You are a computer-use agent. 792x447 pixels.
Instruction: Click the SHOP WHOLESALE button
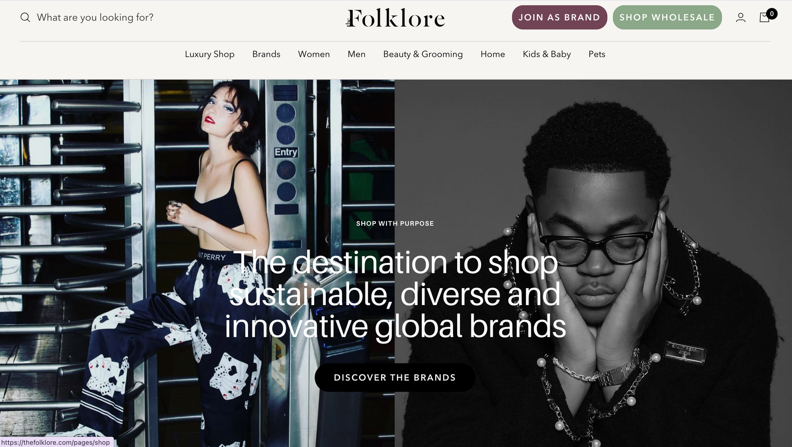coord(667,17)
